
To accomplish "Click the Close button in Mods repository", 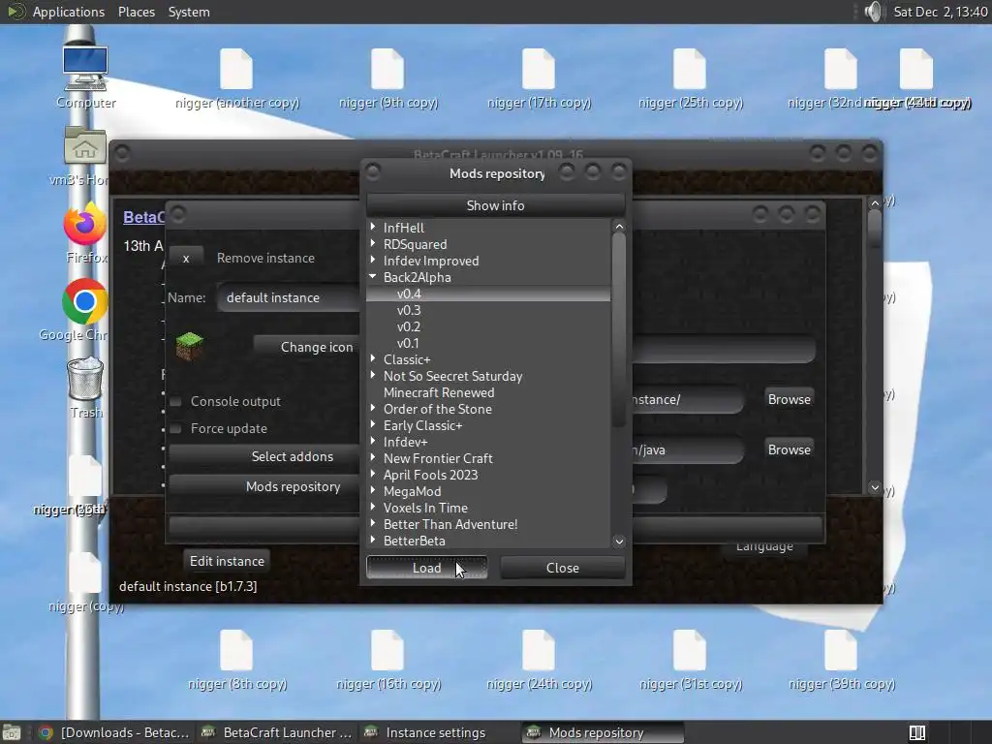I will 563,568.
